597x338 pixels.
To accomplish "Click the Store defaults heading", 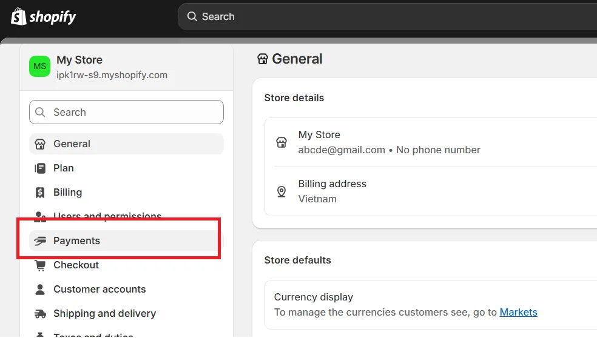I will pyautogui.click(x=297, y=260).
